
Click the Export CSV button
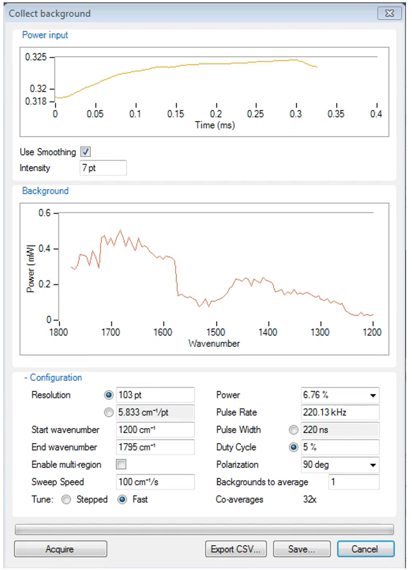[236, 549]
